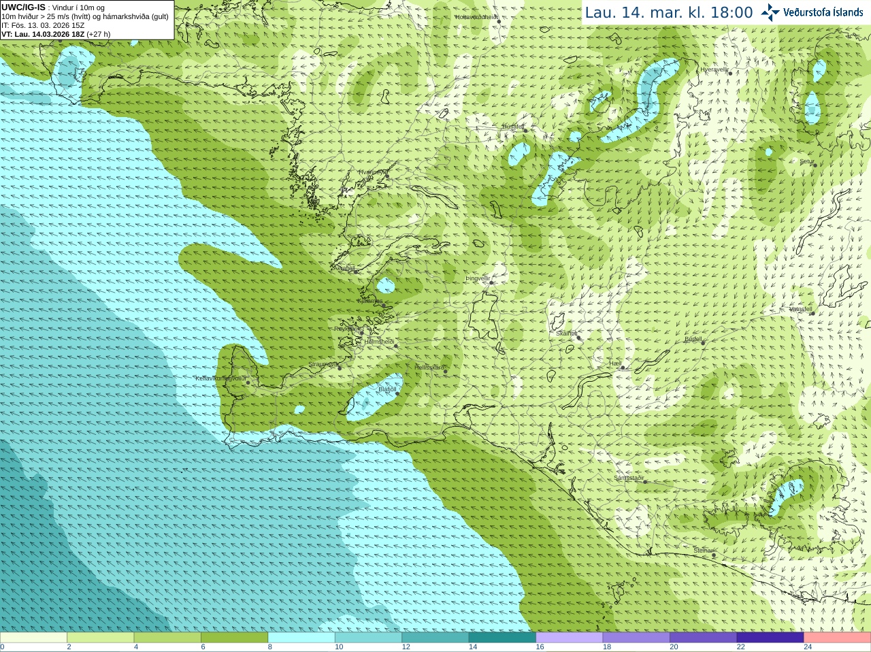
Task: Click the 16–18 m/s lavender swatch
Action: point(570,638)
